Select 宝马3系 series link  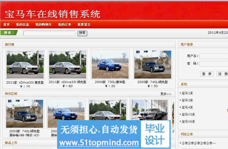click(x=187, y=100)
